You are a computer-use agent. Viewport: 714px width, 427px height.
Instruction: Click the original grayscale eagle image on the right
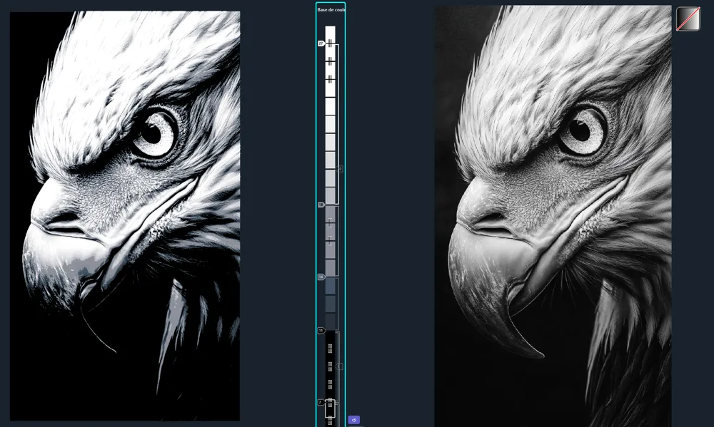tap(553, 216)
